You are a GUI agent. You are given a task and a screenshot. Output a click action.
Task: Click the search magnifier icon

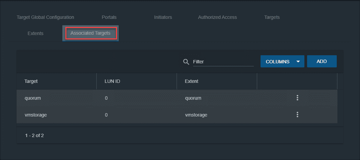[186, 62]
